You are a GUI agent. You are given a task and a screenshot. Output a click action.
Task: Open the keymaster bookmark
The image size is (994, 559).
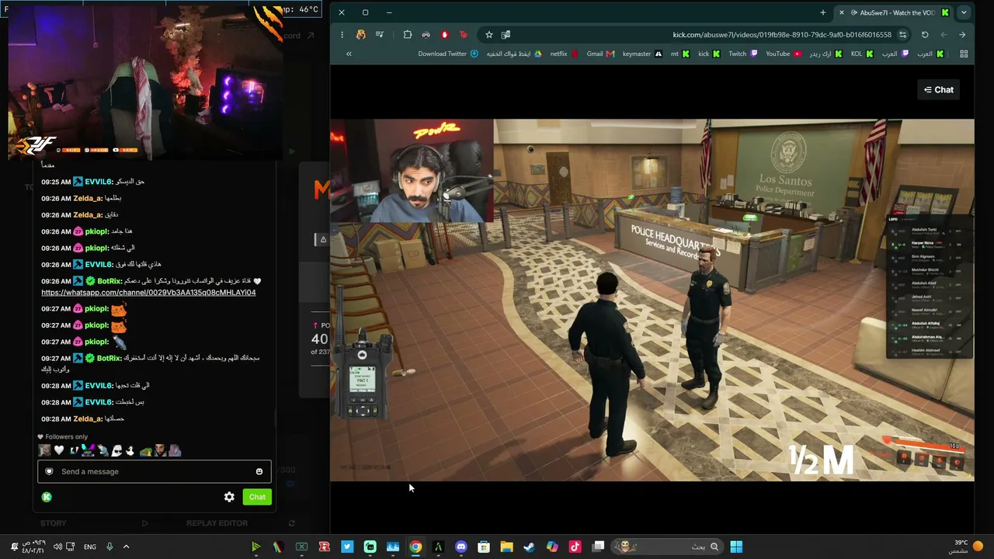coord(642,54)
